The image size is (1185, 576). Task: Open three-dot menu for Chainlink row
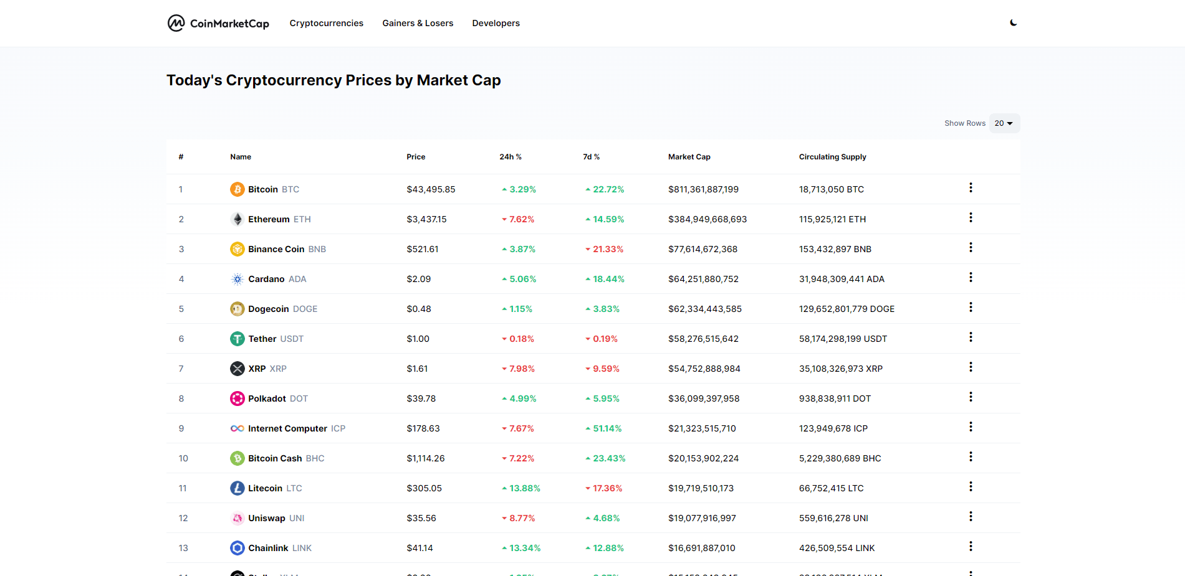[x=971, y=546]
